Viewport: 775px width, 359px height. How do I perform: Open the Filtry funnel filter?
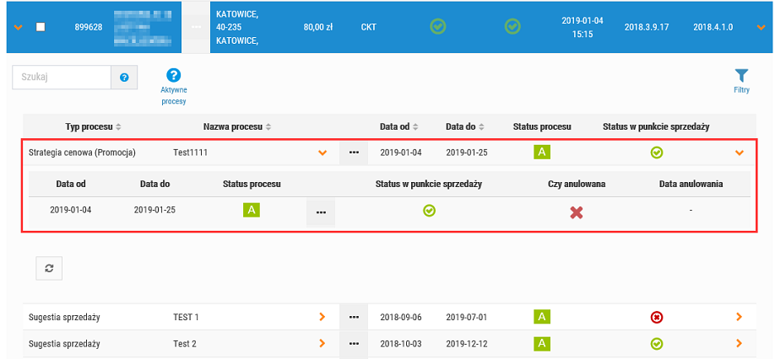coord(741,76)
